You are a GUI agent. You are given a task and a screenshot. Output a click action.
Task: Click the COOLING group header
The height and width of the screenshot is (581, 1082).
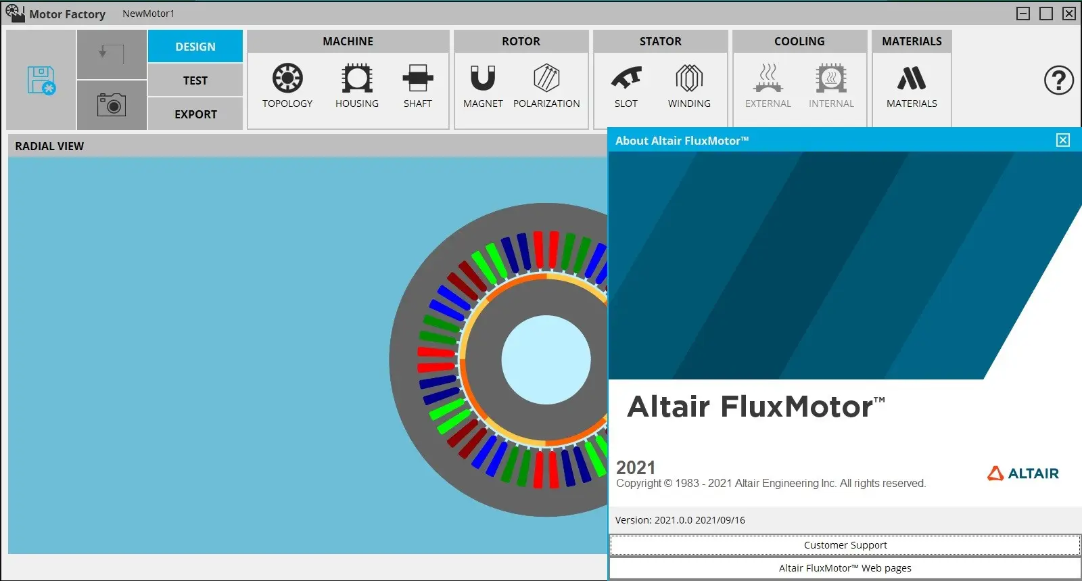(799, 41)
